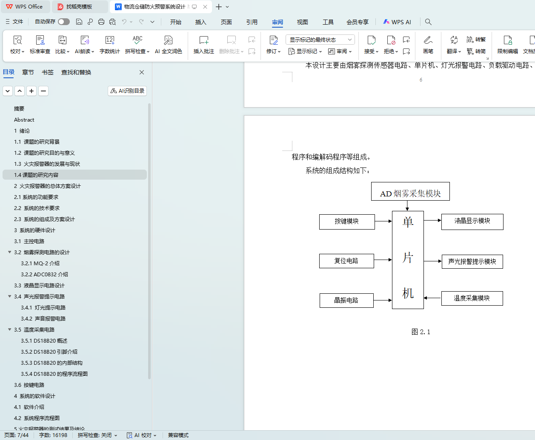Convert text with 转简

coord(476,51)
